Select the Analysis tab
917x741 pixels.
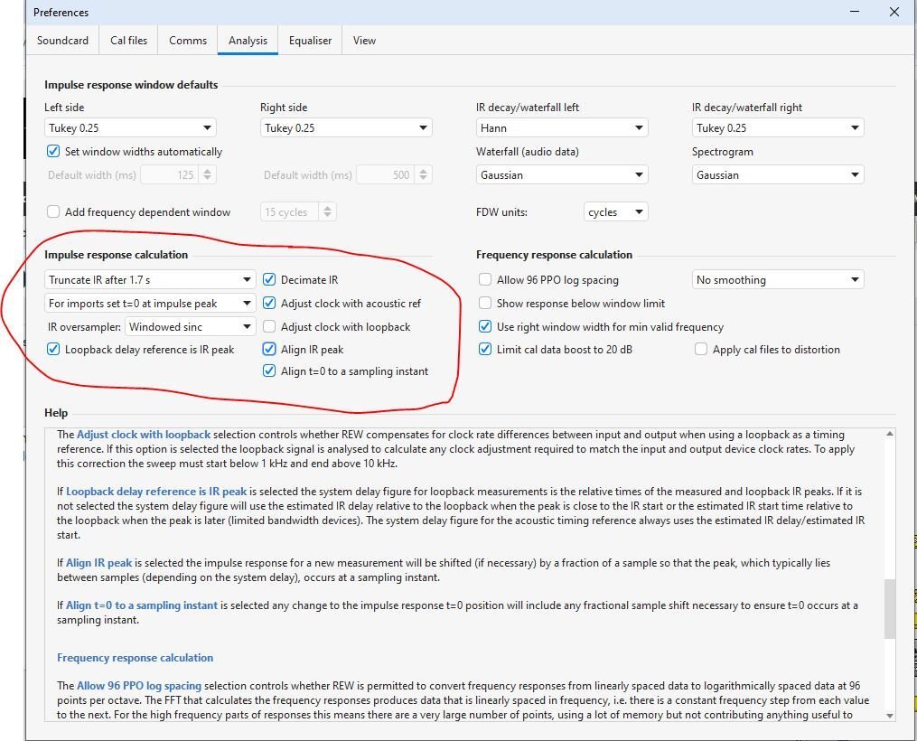tap(248, 41)
